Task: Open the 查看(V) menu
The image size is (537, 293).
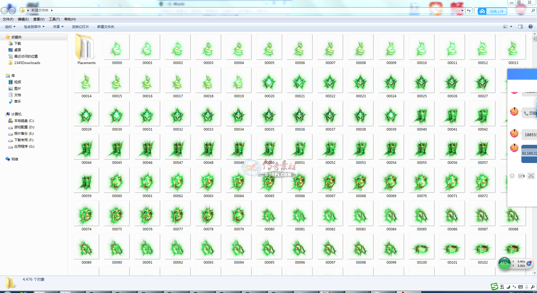Action: click(39, 19)
